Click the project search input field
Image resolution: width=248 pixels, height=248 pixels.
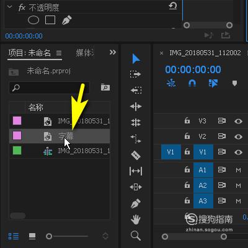(x=50, y=87)
